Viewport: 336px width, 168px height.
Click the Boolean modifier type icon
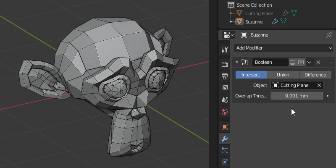[244, 62]
